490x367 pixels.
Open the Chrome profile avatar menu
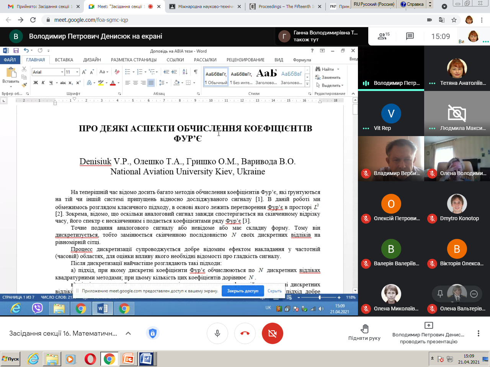click(469, 20)
